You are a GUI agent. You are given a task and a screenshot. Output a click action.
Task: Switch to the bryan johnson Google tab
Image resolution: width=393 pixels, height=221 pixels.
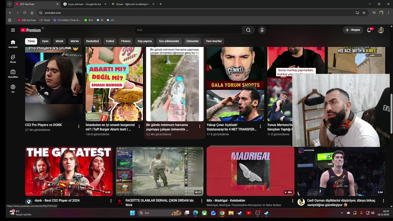coord(84,4)
